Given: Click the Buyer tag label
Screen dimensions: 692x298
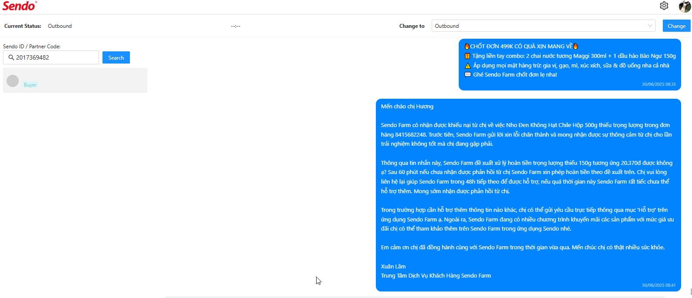Looking at the screenshot, I should [30, 85].
